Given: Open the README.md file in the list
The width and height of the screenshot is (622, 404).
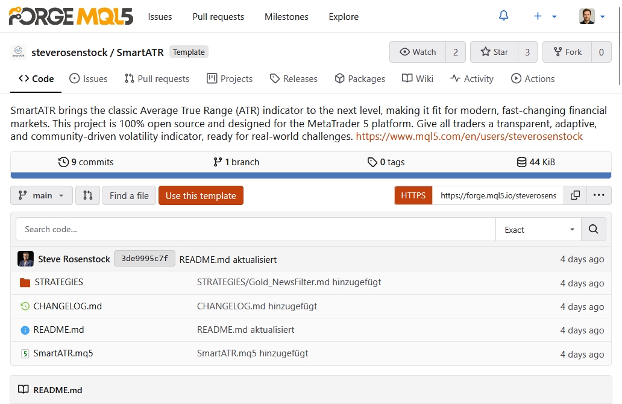Looking at the screenshot, I should (58, 330).
